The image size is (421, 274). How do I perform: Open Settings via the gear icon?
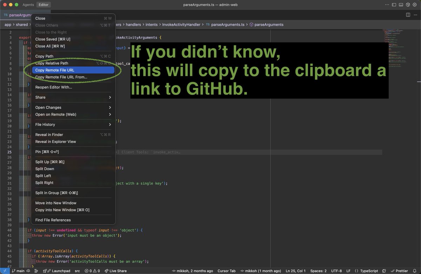[415, 5]
